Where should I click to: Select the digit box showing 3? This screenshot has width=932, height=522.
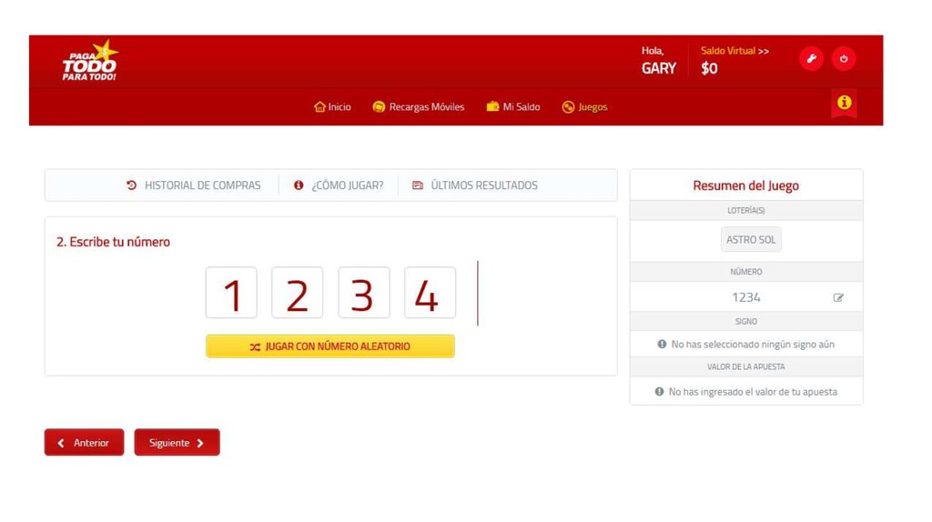(363, 293)
